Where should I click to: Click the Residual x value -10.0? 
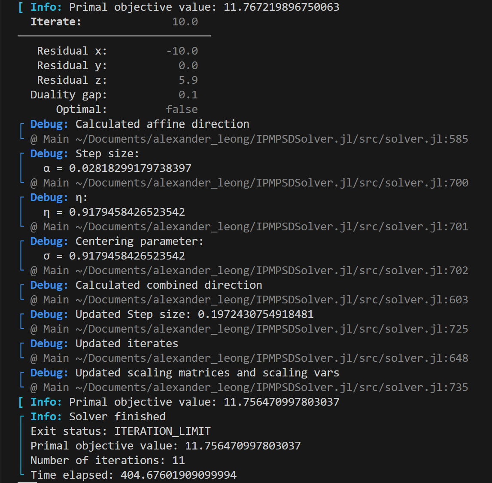[x=182, y=51]
